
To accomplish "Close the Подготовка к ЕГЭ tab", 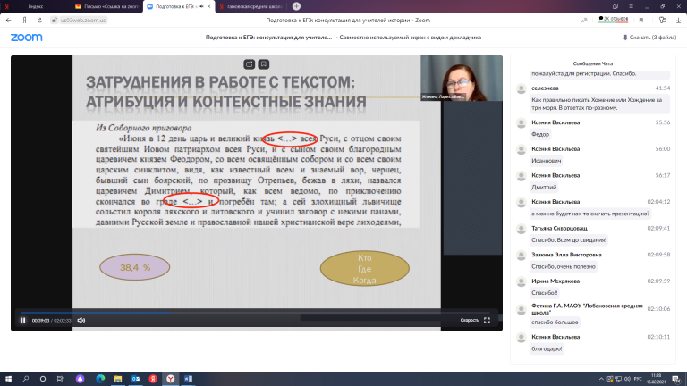I will (x=209, y=6).
